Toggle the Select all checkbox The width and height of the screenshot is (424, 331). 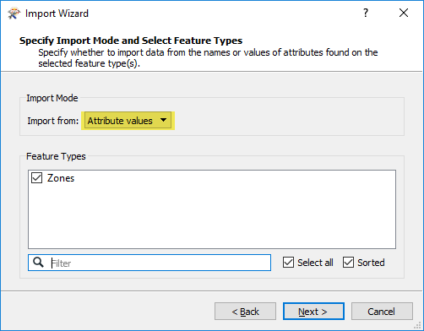[288, 262]
